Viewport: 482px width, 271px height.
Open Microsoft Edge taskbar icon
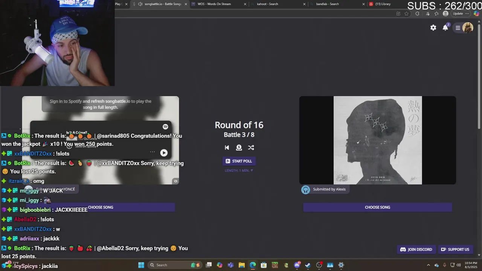[x=253, y=265]
